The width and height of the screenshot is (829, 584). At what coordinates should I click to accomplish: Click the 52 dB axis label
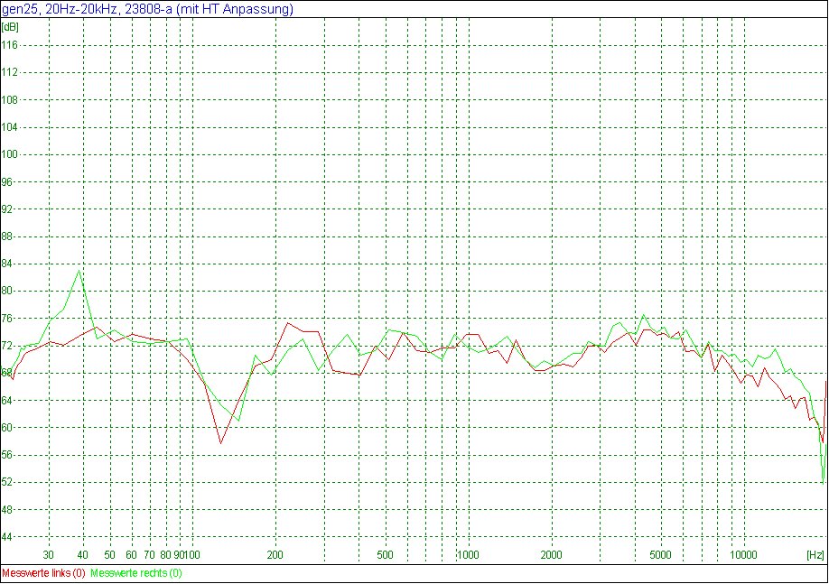[x=7, y=482]
